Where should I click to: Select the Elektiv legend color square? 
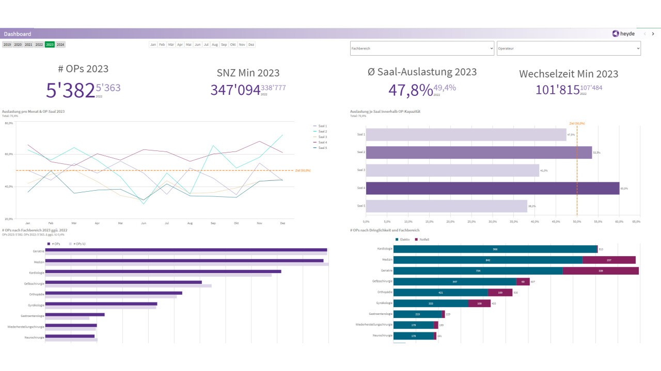coord(397,240)
